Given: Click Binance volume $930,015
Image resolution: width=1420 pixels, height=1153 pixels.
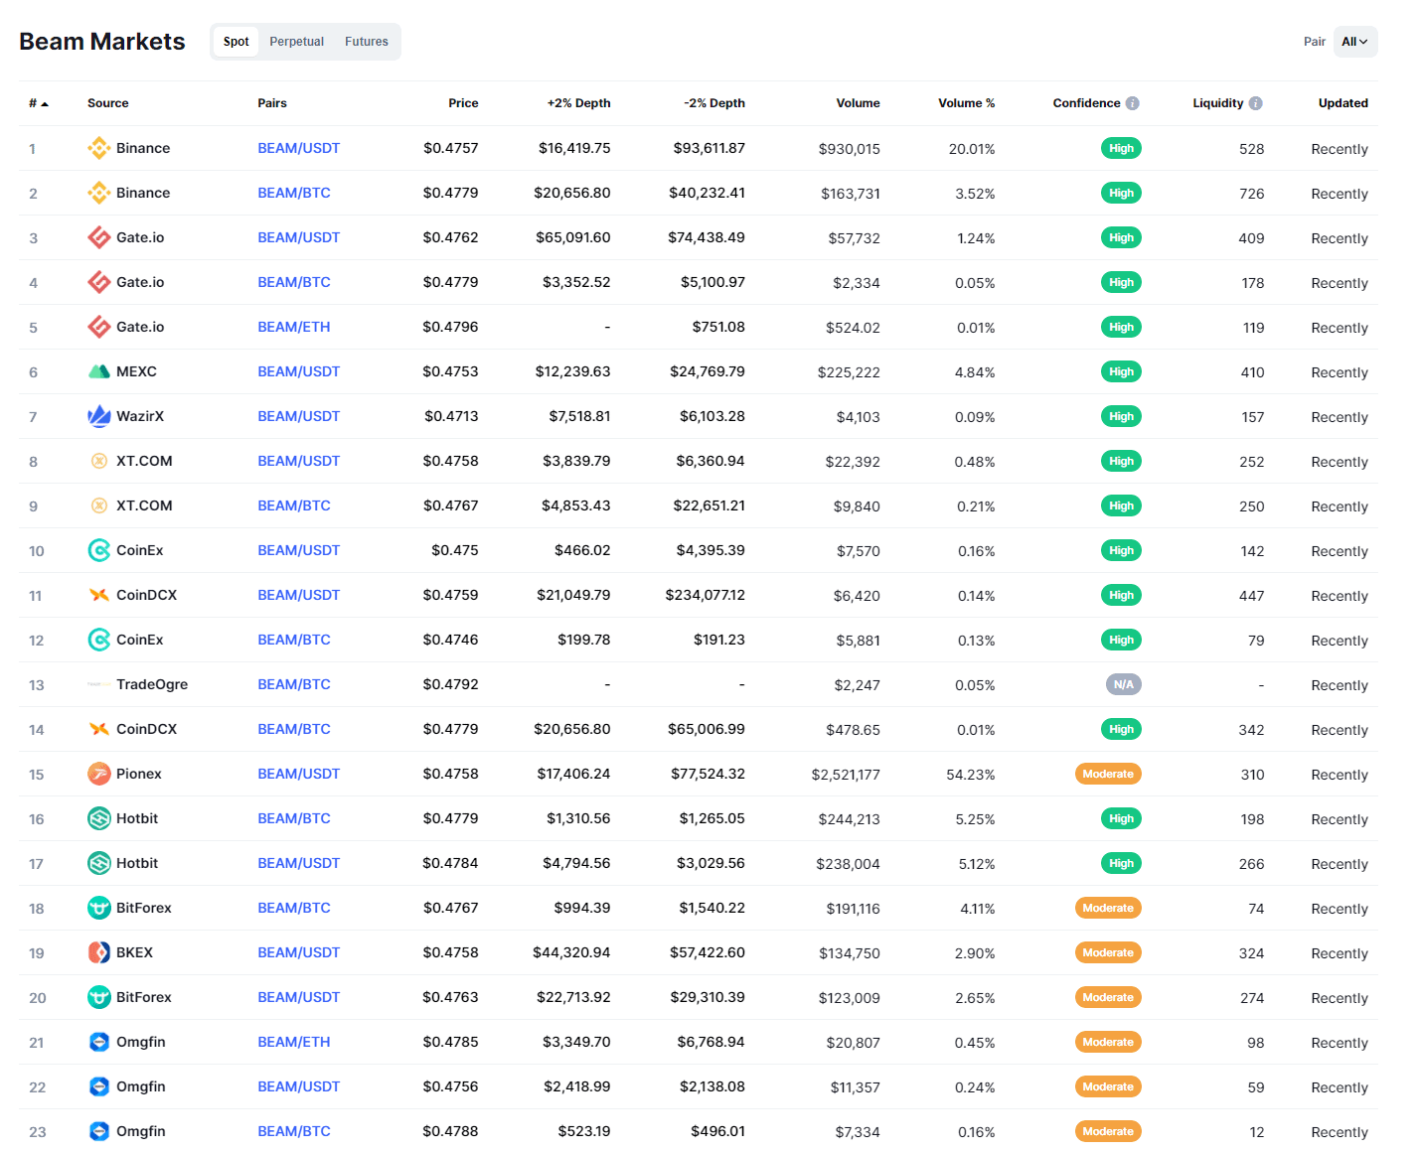Looking at the screenshot, I should click(849, 149).
